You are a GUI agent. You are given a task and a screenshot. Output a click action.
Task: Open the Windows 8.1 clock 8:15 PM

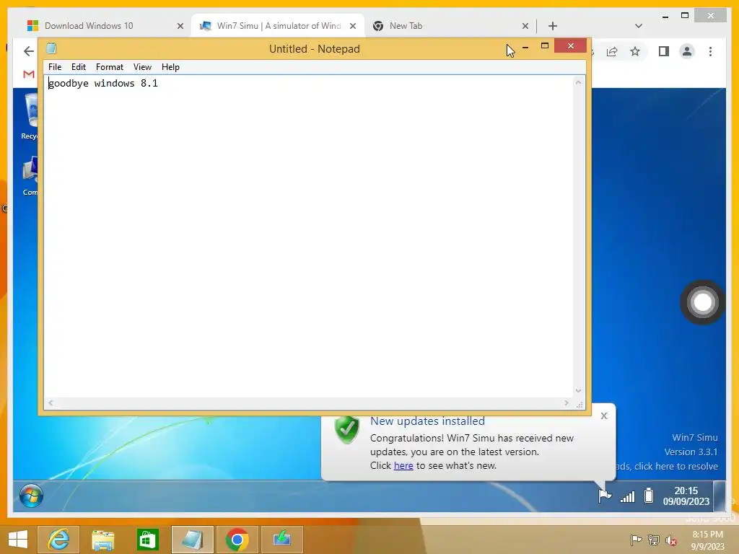pos(707,540)
